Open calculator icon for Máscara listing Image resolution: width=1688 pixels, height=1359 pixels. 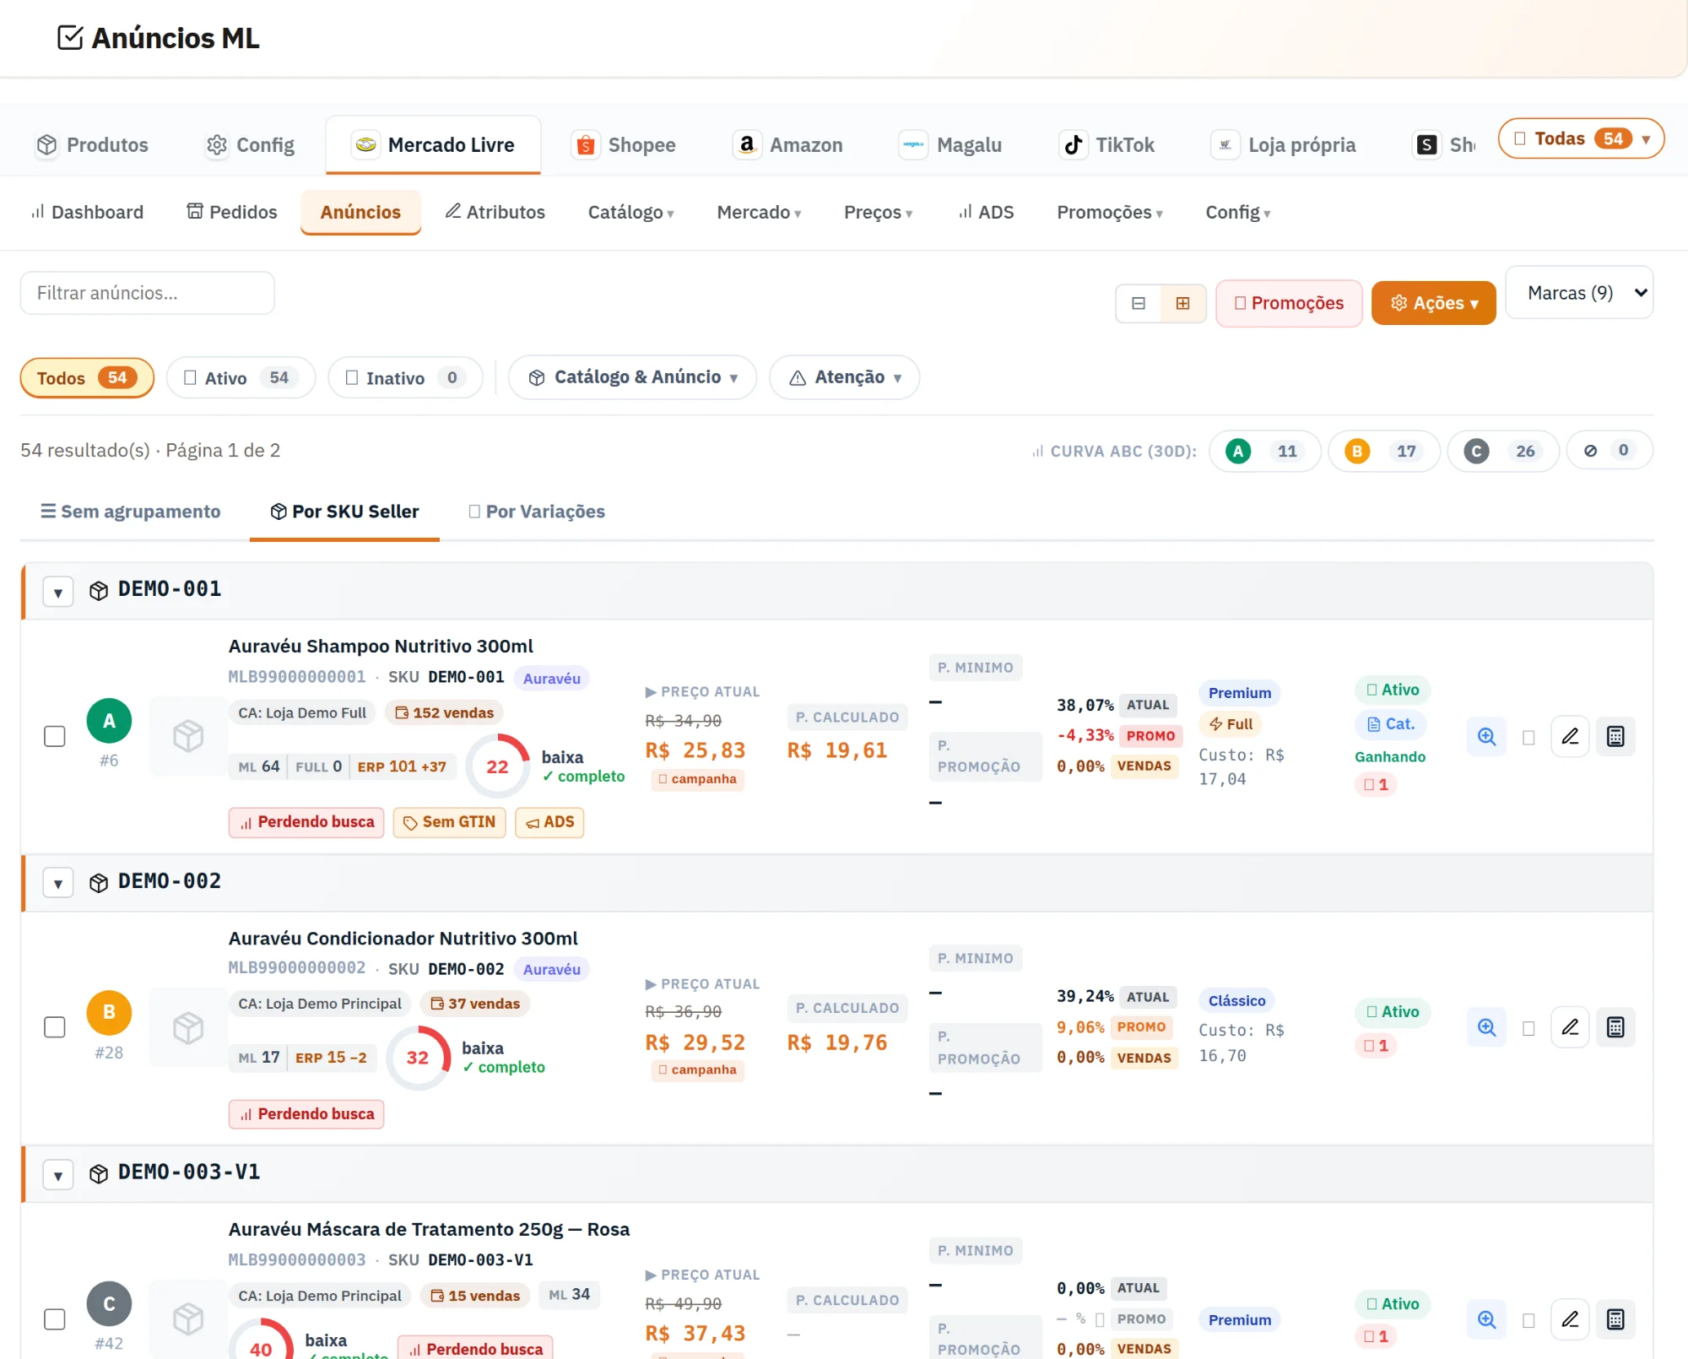[1615, 1319]
